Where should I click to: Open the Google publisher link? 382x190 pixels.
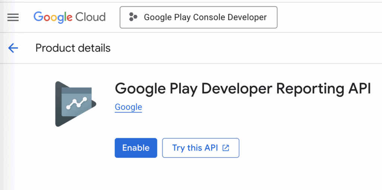(128, 107)
